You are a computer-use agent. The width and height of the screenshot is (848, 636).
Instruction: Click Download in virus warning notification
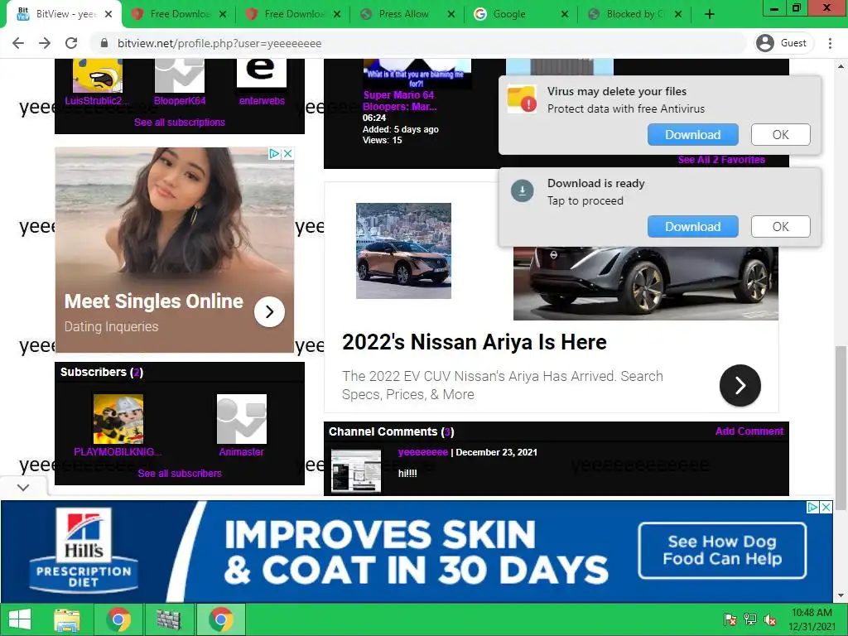(x=693, y=135)
